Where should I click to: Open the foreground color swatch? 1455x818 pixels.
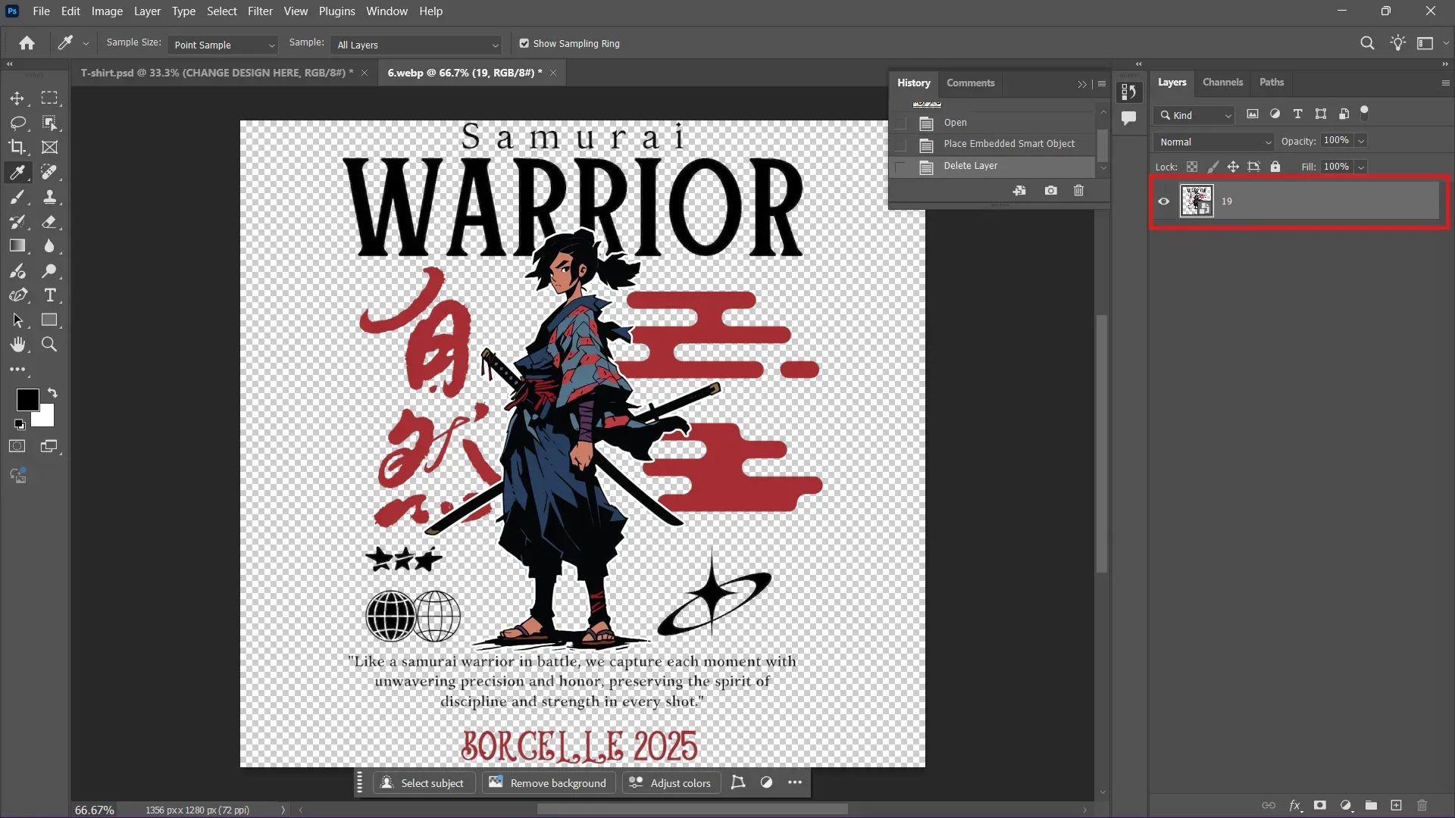27,400
